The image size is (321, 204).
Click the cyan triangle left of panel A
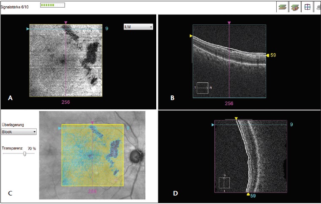[x=28, y=29]
